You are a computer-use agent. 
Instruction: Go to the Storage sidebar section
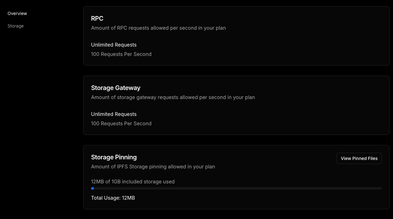(16, 26)
